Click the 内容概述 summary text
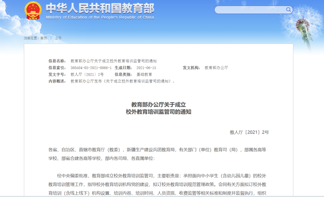Image resolution: width=324 pixels, height=197 pixels. (122, 81)
